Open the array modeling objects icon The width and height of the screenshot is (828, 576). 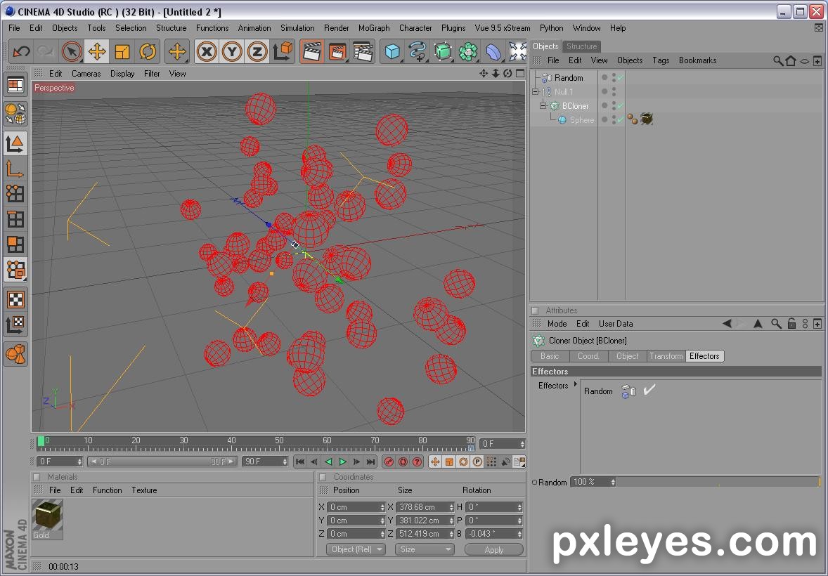468,51
